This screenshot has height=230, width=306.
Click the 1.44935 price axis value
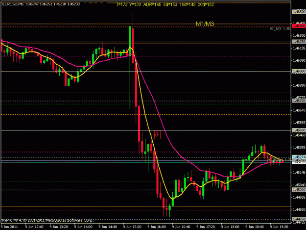299,197
